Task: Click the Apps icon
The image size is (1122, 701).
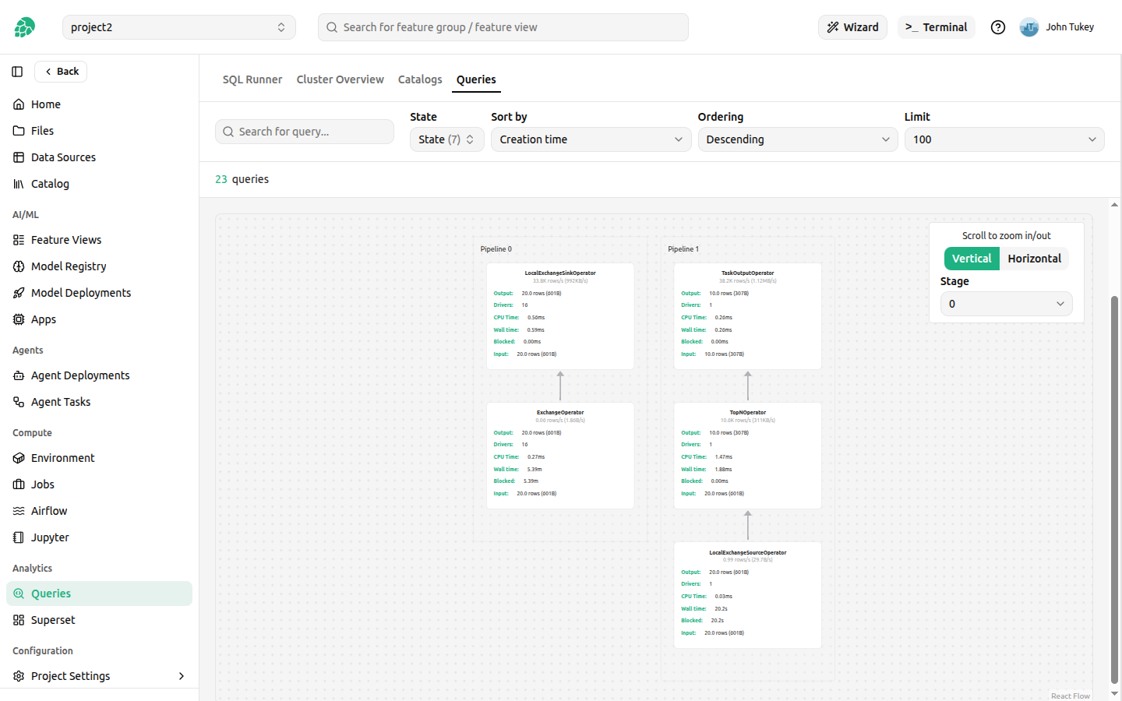Action: click(x=19, y=319)
